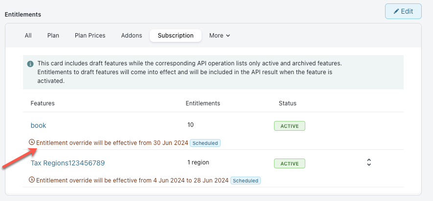Click the Edit button for Entitlements
Screen dimensions: 433x201
point(403,11)
